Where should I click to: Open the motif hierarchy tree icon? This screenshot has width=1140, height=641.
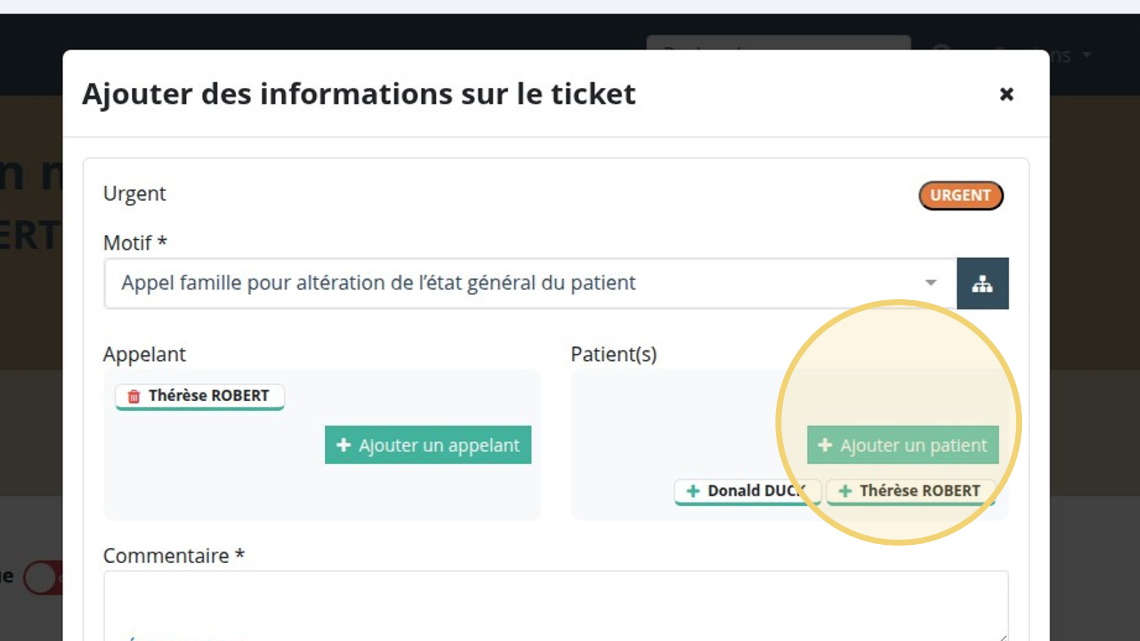[x=983, y=283]
